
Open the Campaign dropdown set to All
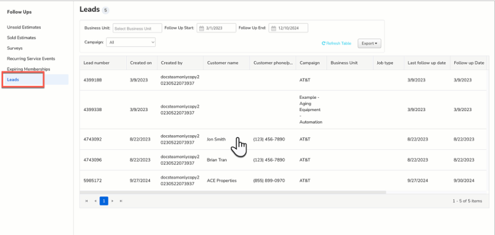point(131,42)
